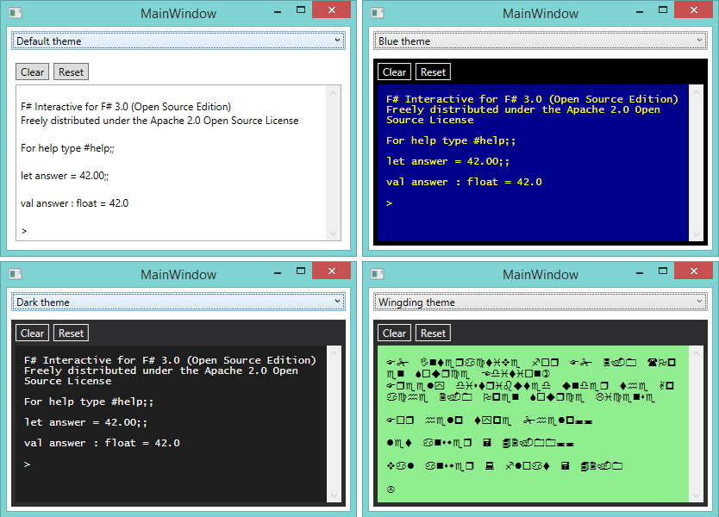
Task: Click 'let answer = 42.00;;' in Default theme console
Action: (x=65, y=176)
